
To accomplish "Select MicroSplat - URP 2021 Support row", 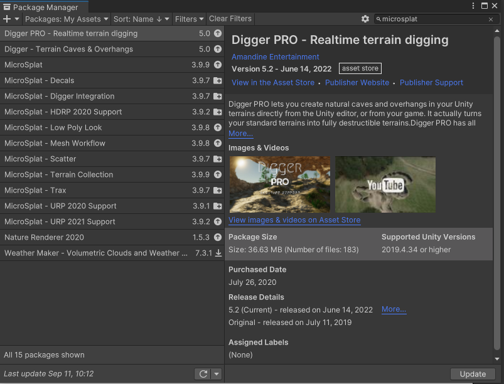I will point(112,221).
